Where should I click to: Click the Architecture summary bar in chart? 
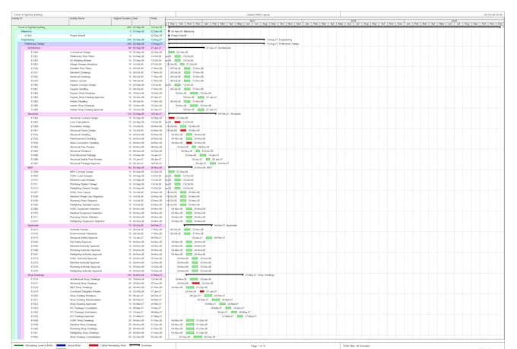[x=186, y=48]
